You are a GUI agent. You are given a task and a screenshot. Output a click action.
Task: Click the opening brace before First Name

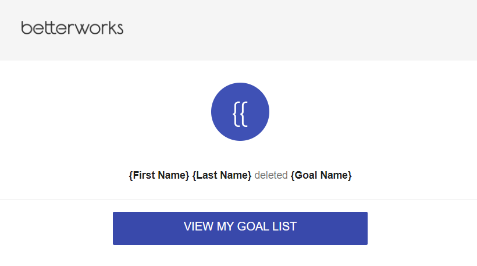131,175
